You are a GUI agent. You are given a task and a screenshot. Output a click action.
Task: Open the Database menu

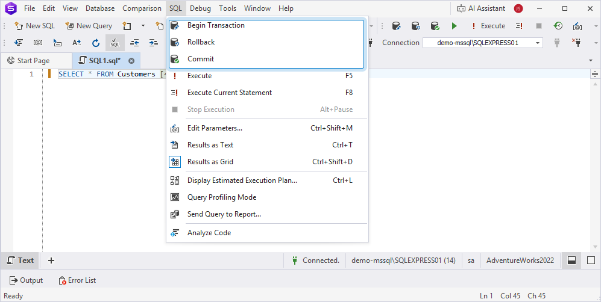[100, 8]
